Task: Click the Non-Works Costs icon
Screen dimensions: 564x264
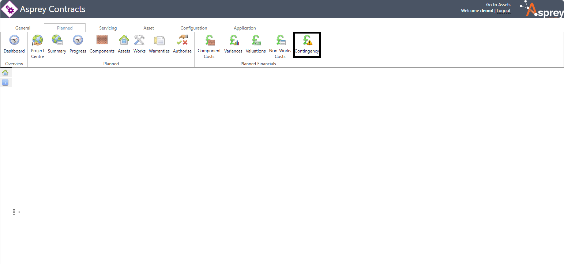Action: point(280,40)
